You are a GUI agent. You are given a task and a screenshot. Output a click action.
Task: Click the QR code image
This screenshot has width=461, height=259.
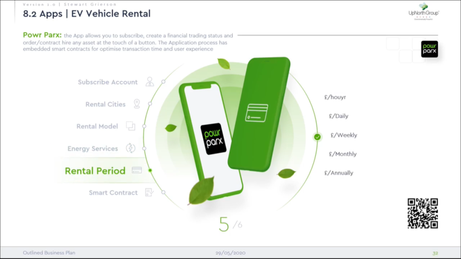pos(423,213)
